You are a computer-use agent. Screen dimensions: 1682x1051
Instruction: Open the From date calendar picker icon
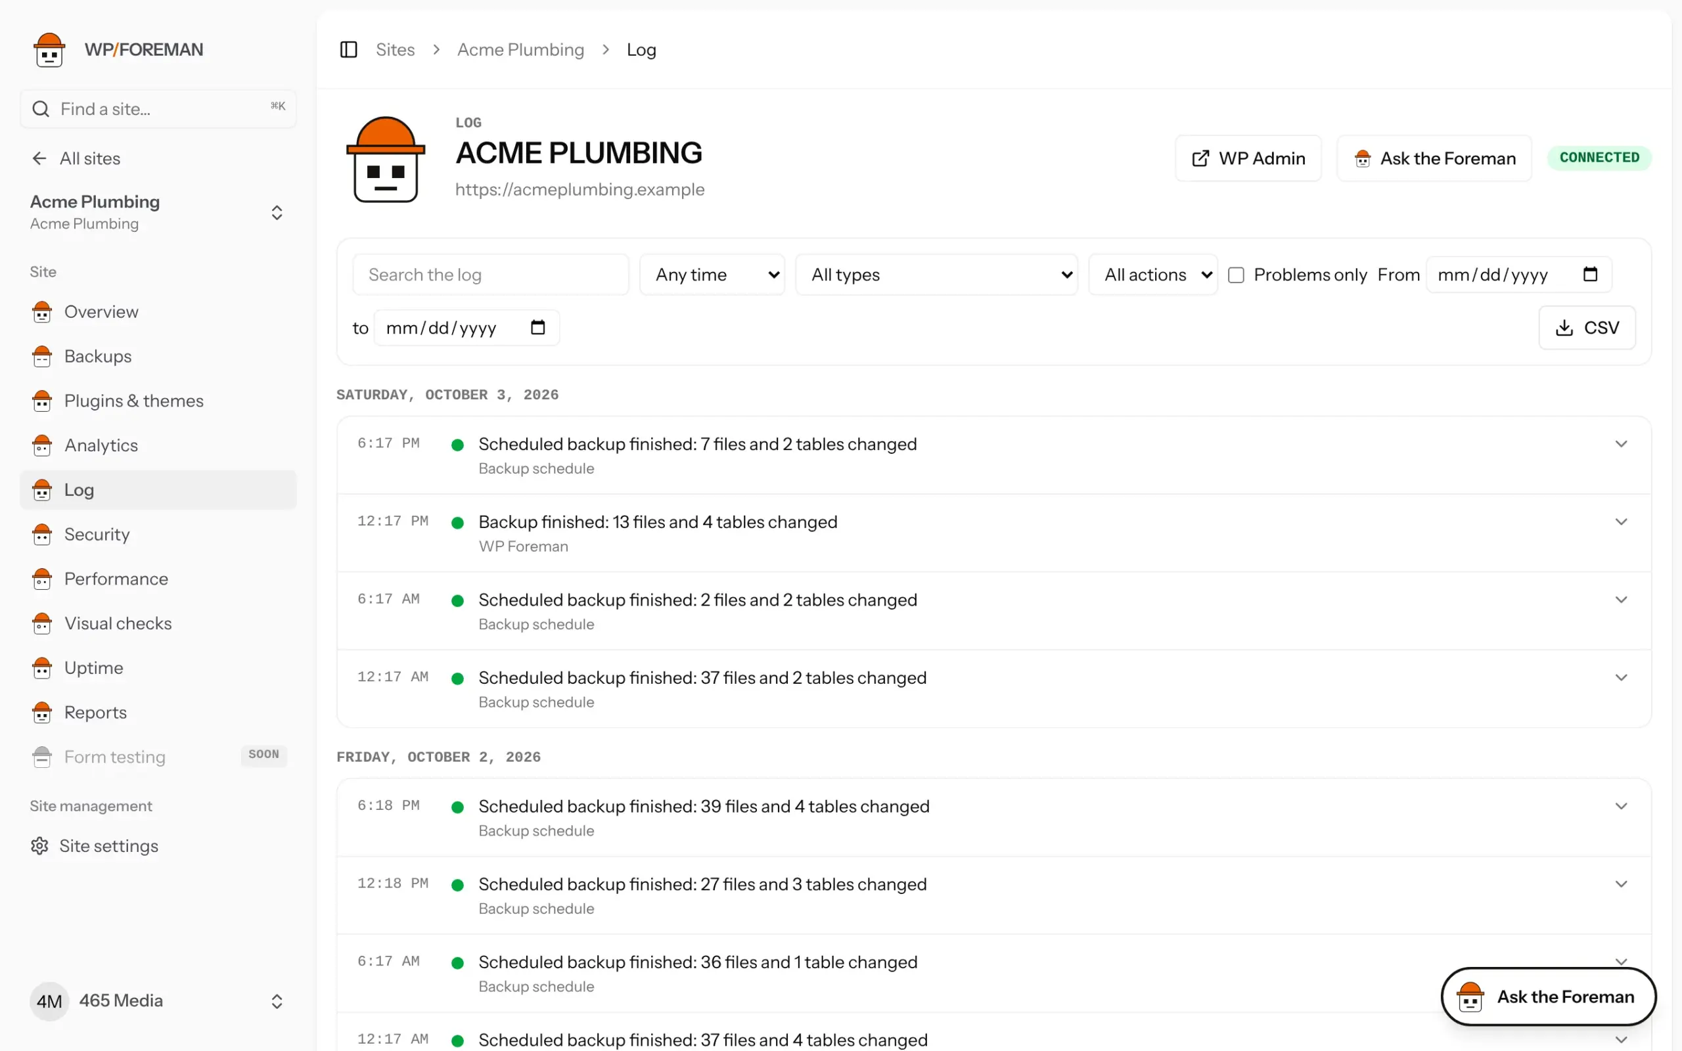point(1590,274)
